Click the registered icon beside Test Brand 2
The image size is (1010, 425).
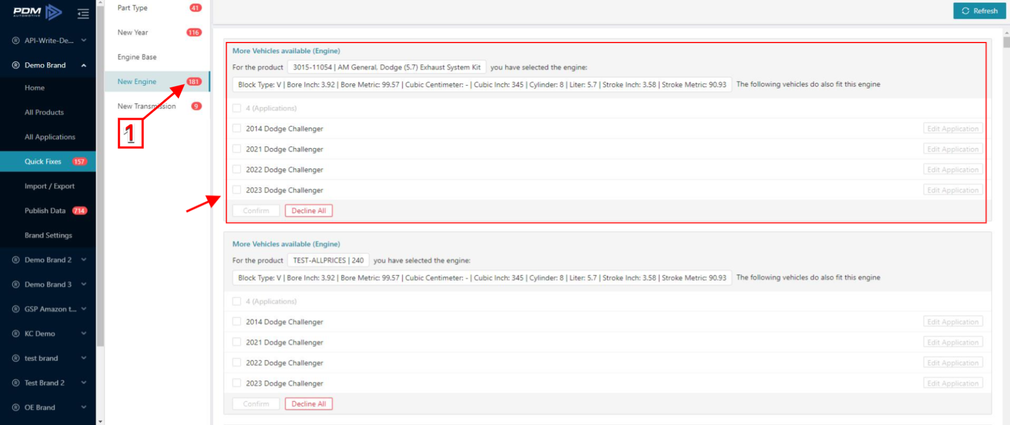tap(15, 383)
